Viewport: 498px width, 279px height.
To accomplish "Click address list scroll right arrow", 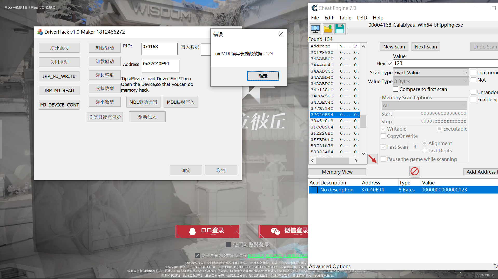I will tap(356, 161).
